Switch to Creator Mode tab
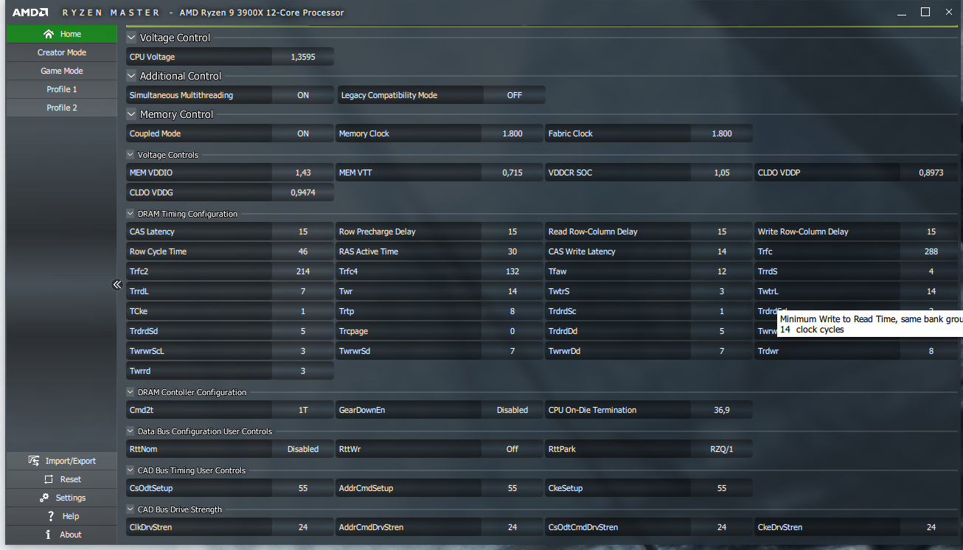This screenshot has width=963, height=550. (62, 52)
